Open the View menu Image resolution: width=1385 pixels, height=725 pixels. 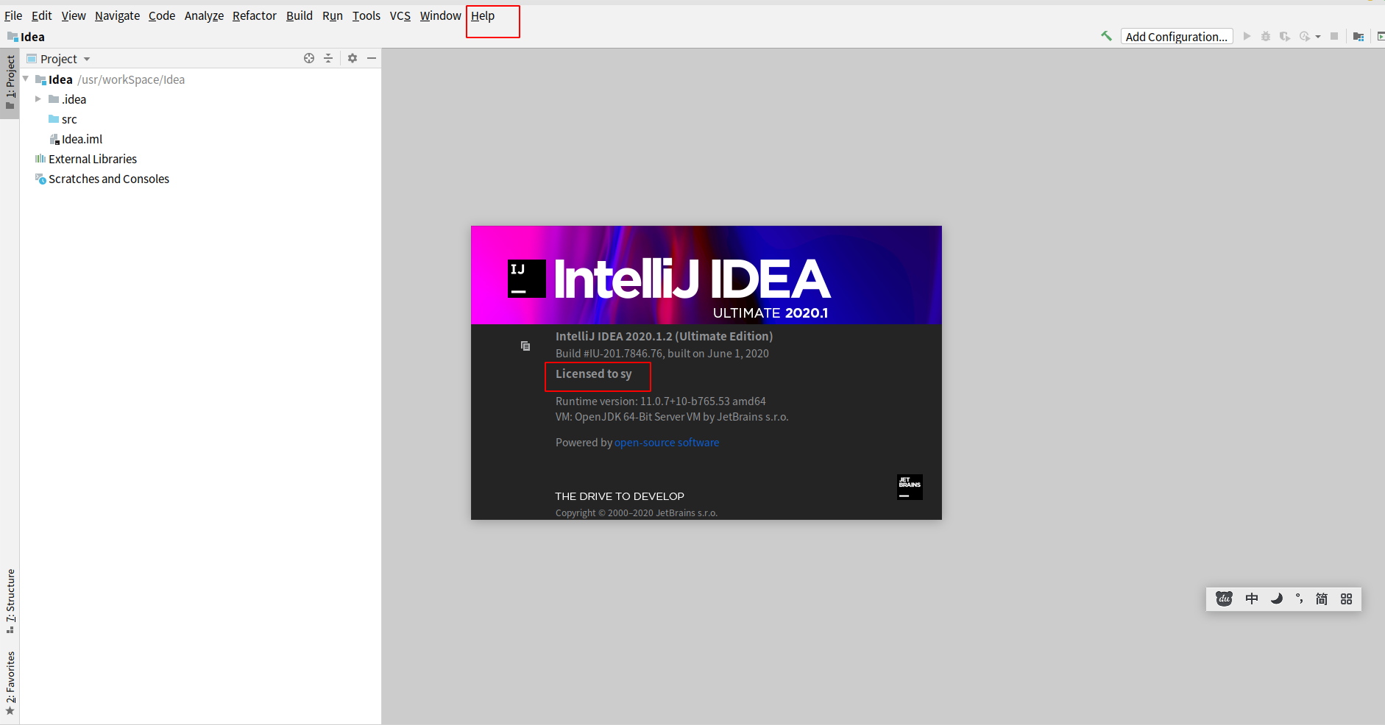click(74, 15)
